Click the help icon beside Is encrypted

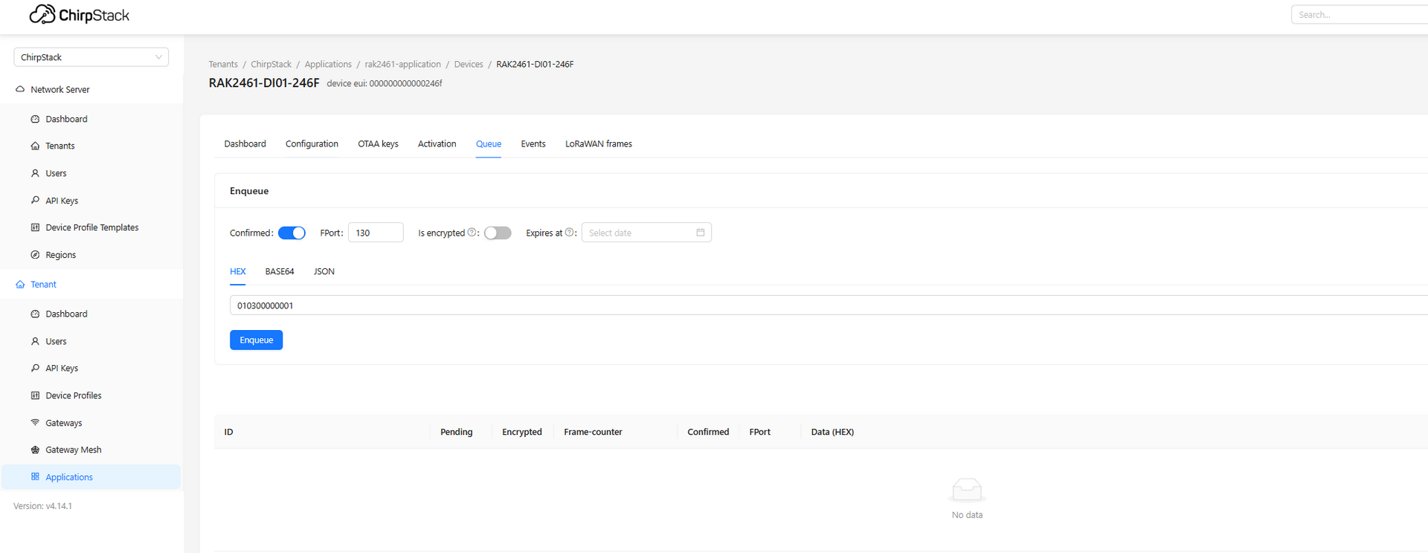(x=472, y=233)
